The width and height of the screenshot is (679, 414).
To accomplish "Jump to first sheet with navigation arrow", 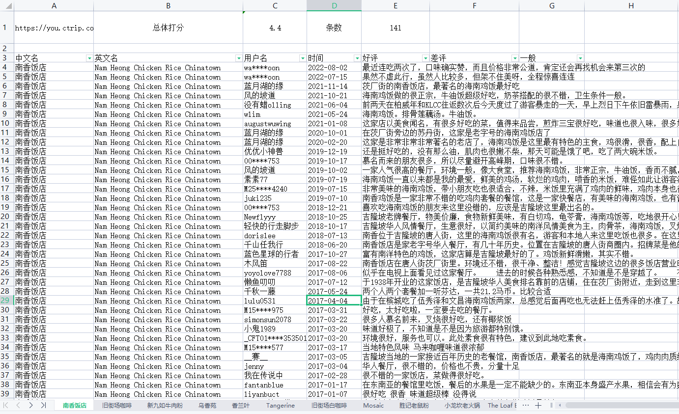I will tap(6, 405).
